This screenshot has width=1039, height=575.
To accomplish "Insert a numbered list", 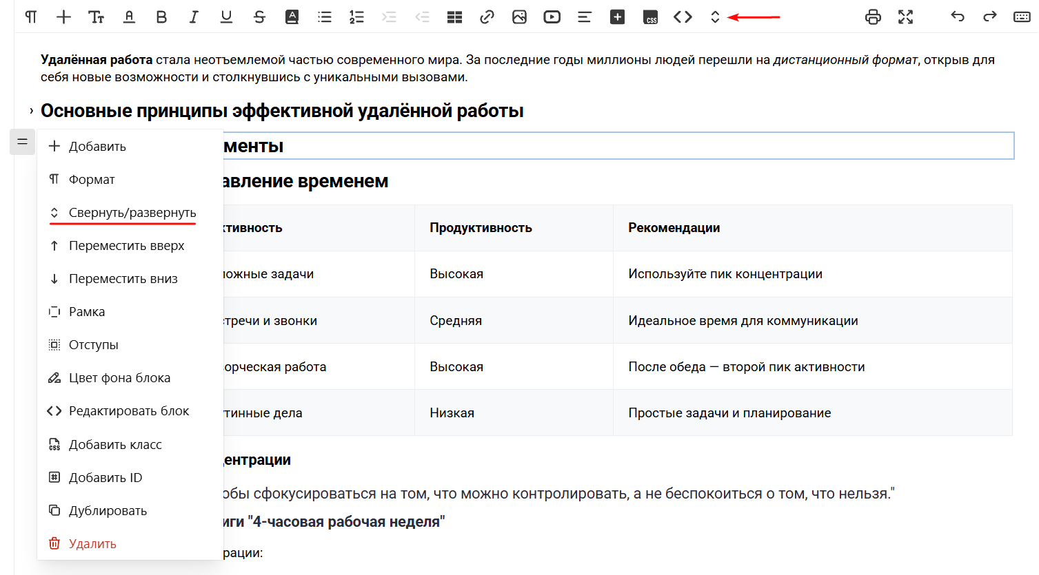I will (x=356, y=17).
